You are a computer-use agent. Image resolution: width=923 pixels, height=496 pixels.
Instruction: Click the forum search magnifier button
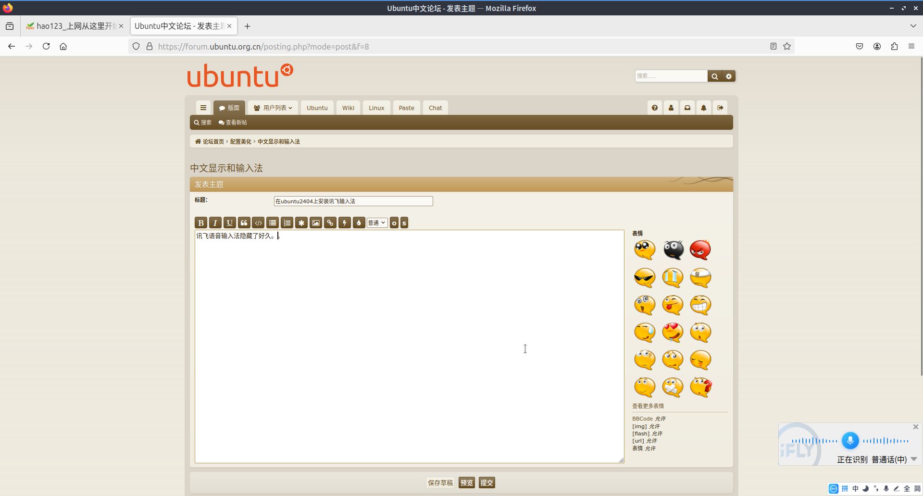point(715,76)
